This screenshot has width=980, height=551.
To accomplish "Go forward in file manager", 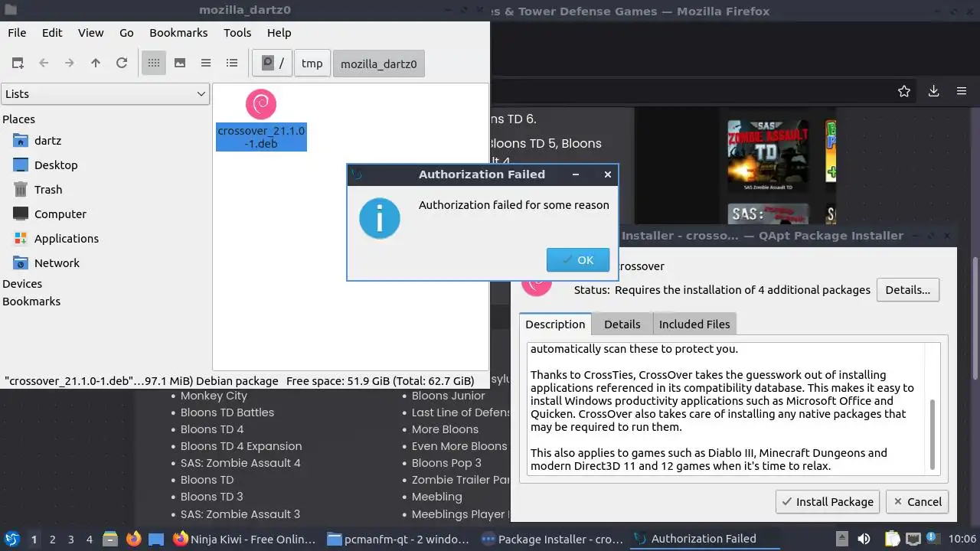I will point(70,63).
